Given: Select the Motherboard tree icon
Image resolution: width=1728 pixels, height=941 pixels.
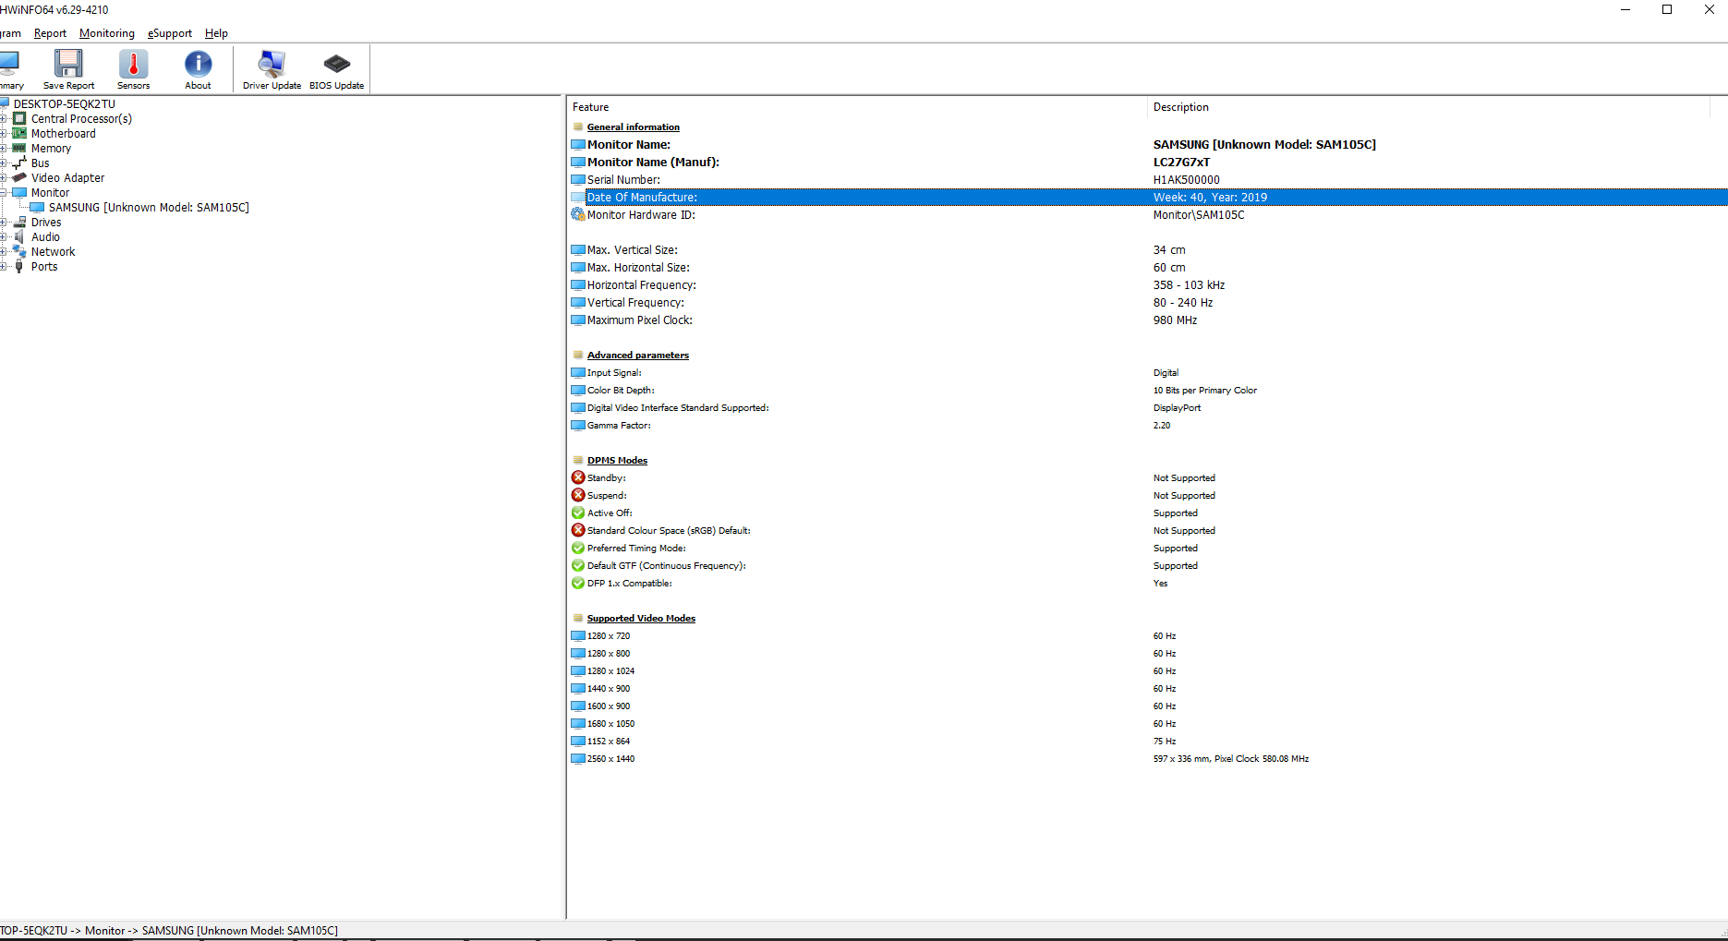Looking at the screenshot, I should [x=19, y=133].
